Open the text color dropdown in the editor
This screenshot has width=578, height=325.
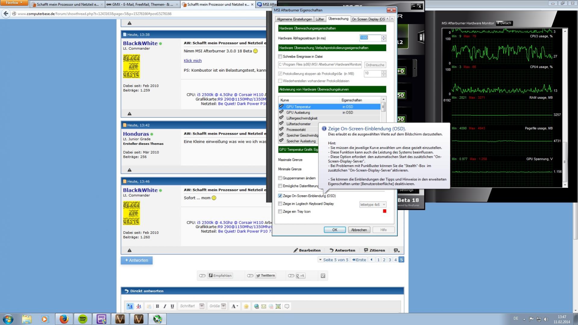point(234,306)
